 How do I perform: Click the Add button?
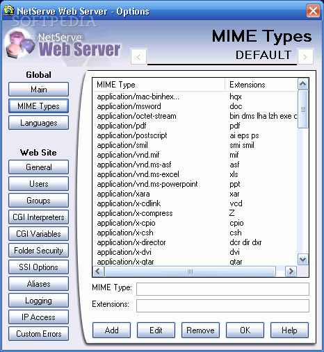coord(111,330)
